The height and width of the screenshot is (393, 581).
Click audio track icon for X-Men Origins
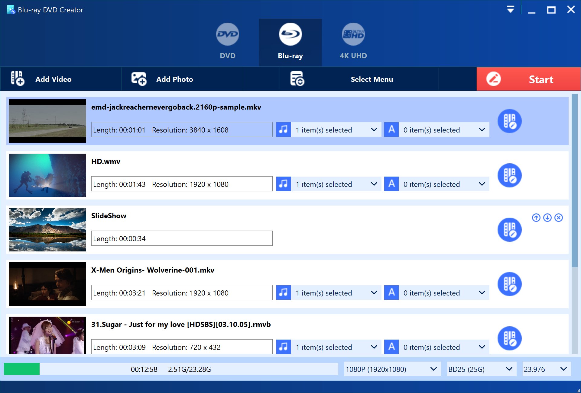[284, 292]
